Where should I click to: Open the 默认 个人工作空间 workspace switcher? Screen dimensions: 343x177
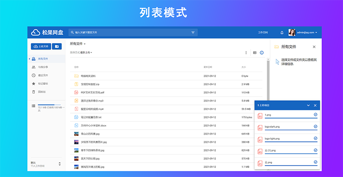click(46, 164)
